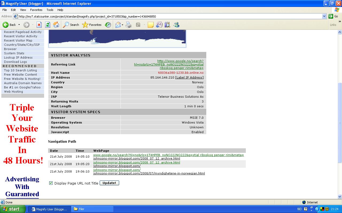Open Lookup IP Address sidebar link

[18, 58]
